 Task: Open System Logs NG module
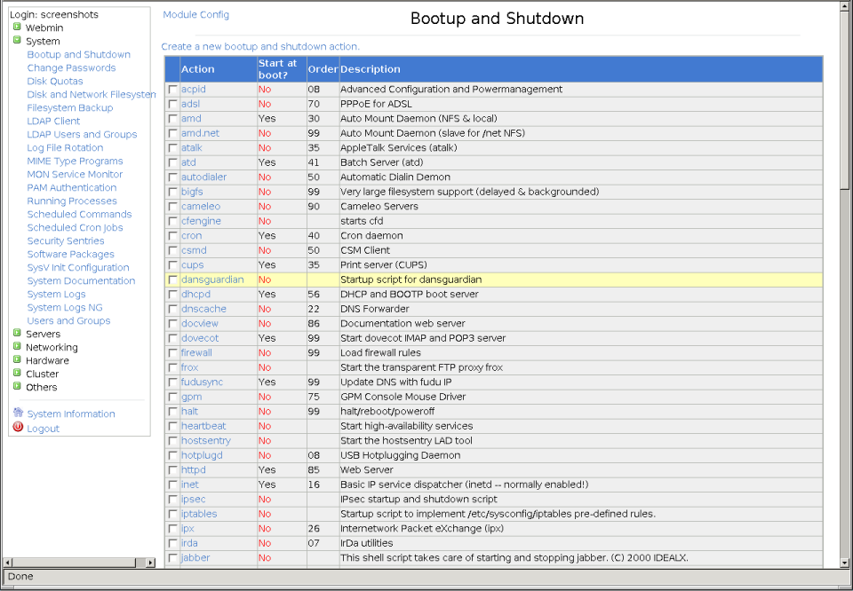click(65, 307)
